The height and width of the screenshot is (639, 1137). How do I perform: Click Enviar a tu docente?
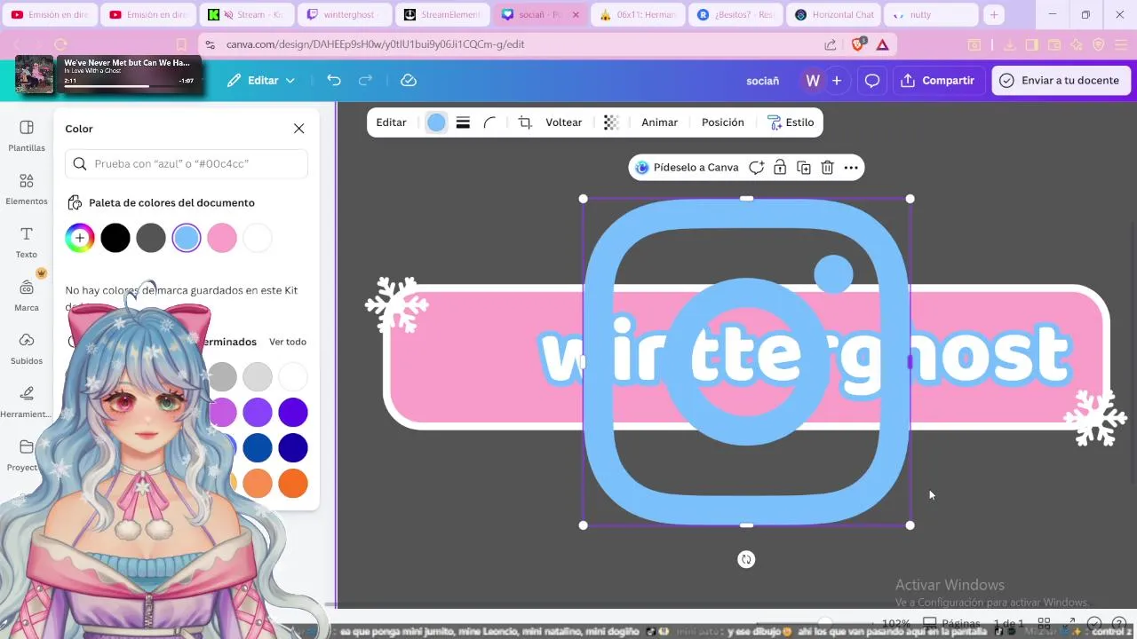pos(1061,81)
